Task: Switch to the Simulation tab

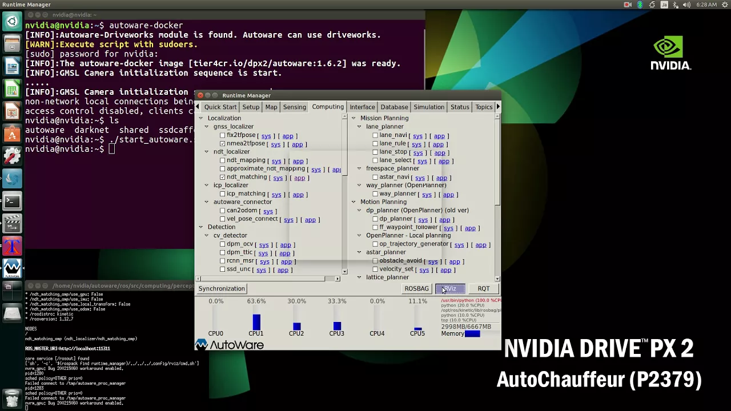Action: click(x=429, y=107)
